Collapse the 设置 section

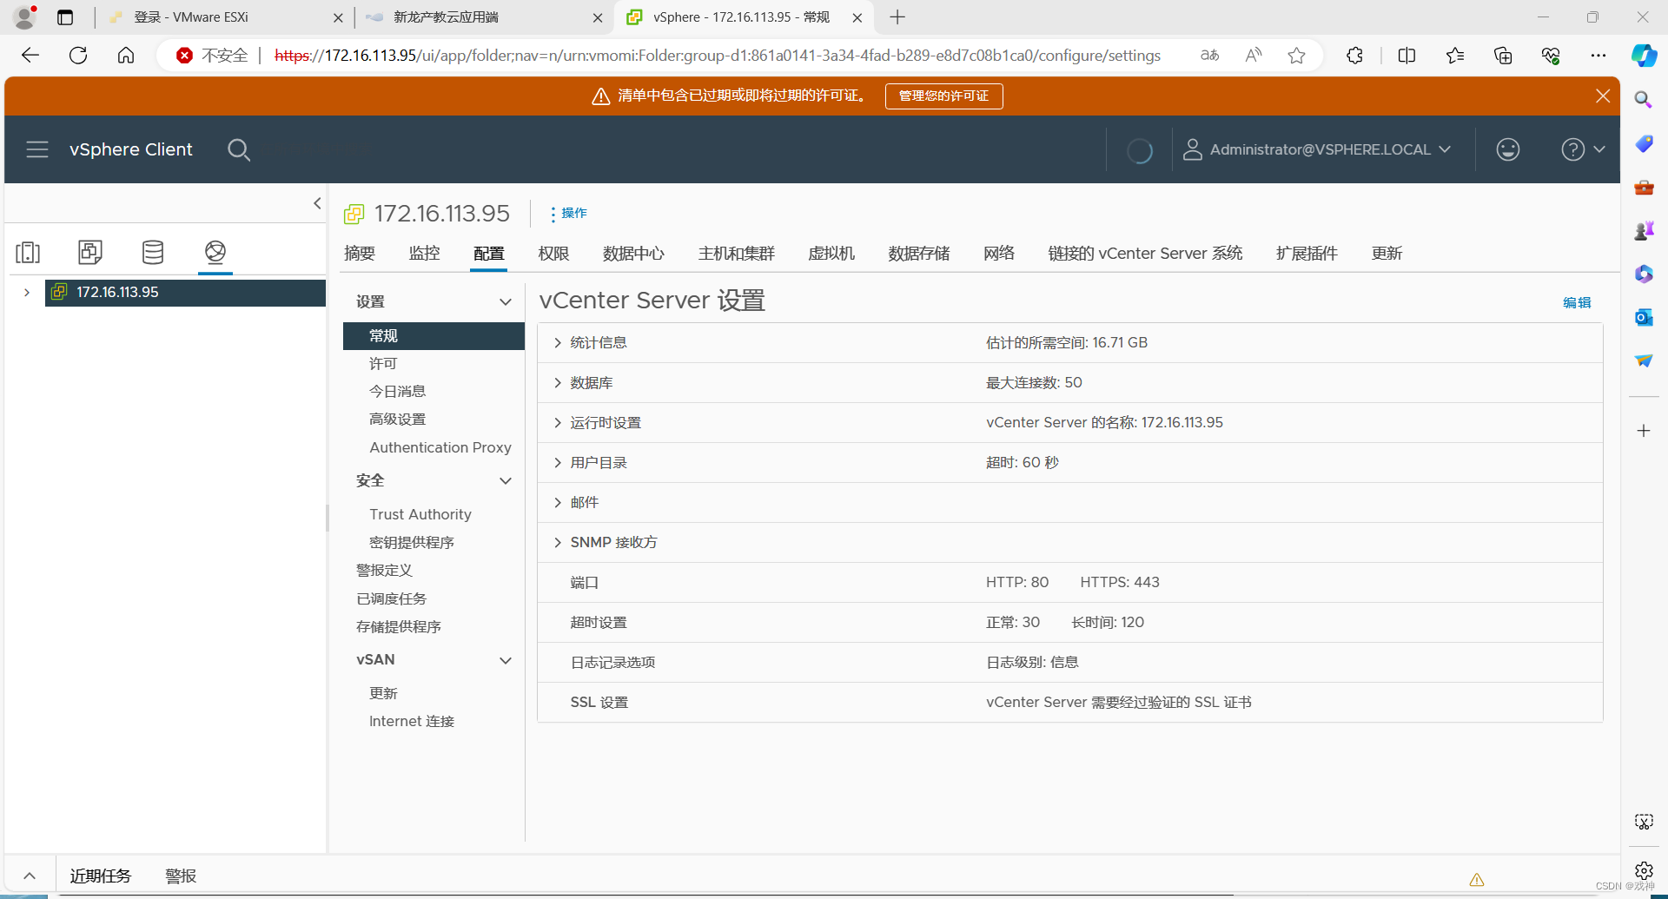[505, 301]
